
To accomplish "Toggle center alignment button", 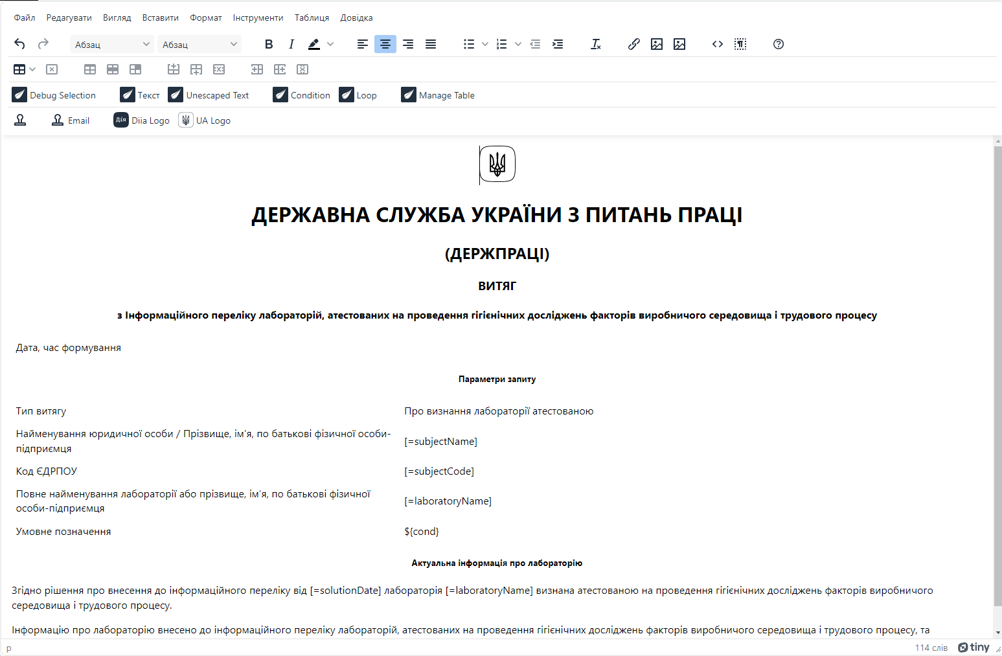I will coord(385,44).
